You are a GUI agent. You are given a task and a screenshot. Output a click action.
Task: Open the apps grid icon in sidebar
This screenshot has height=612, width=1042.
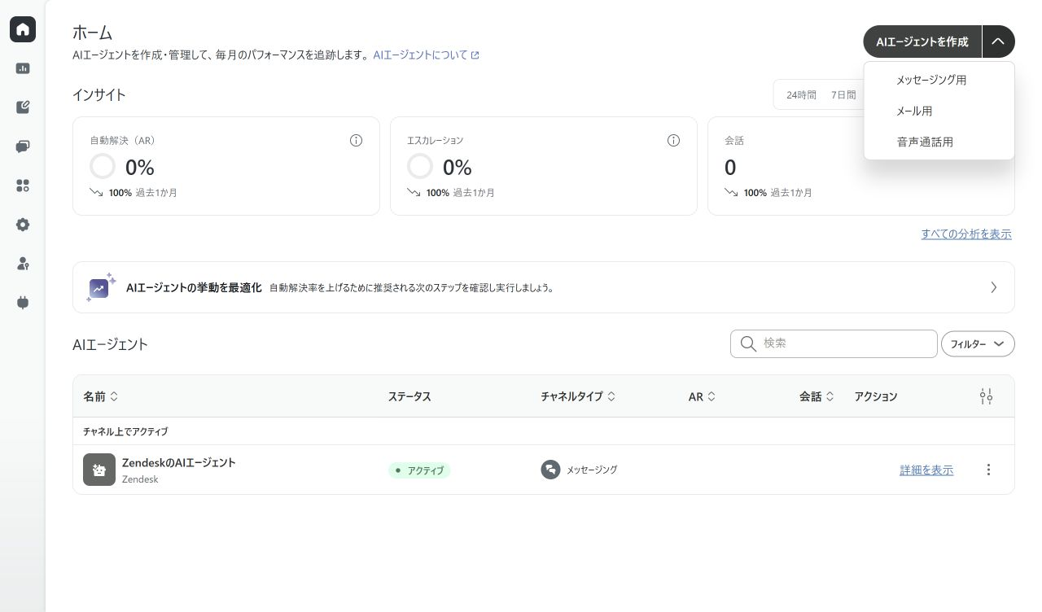pos(23,186)
